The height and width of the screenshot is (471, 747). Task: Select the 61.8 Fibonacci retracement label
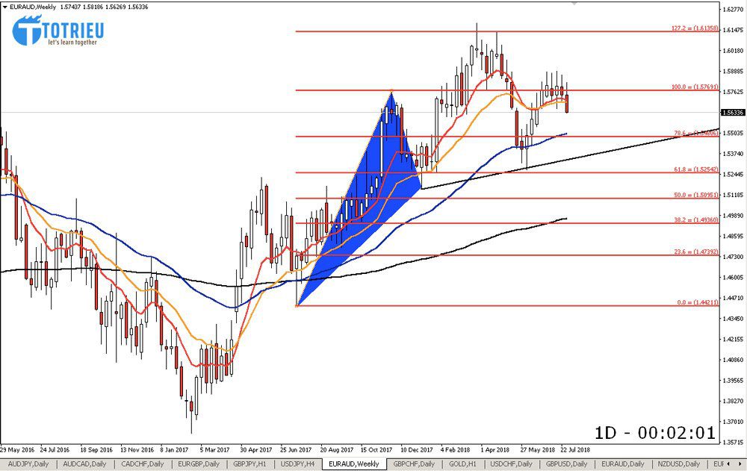pos(696,169)
